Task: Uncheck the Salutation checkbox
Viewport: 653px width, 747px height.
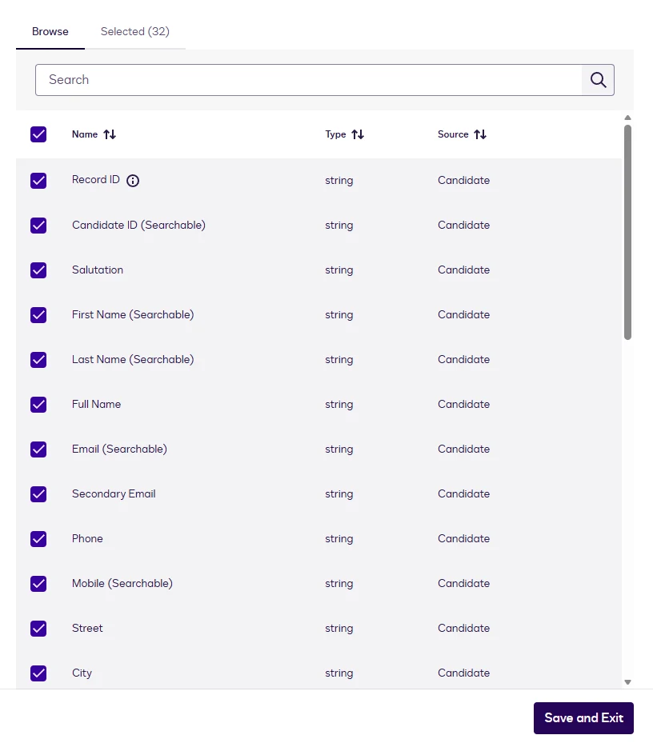Action: point(38,270)
